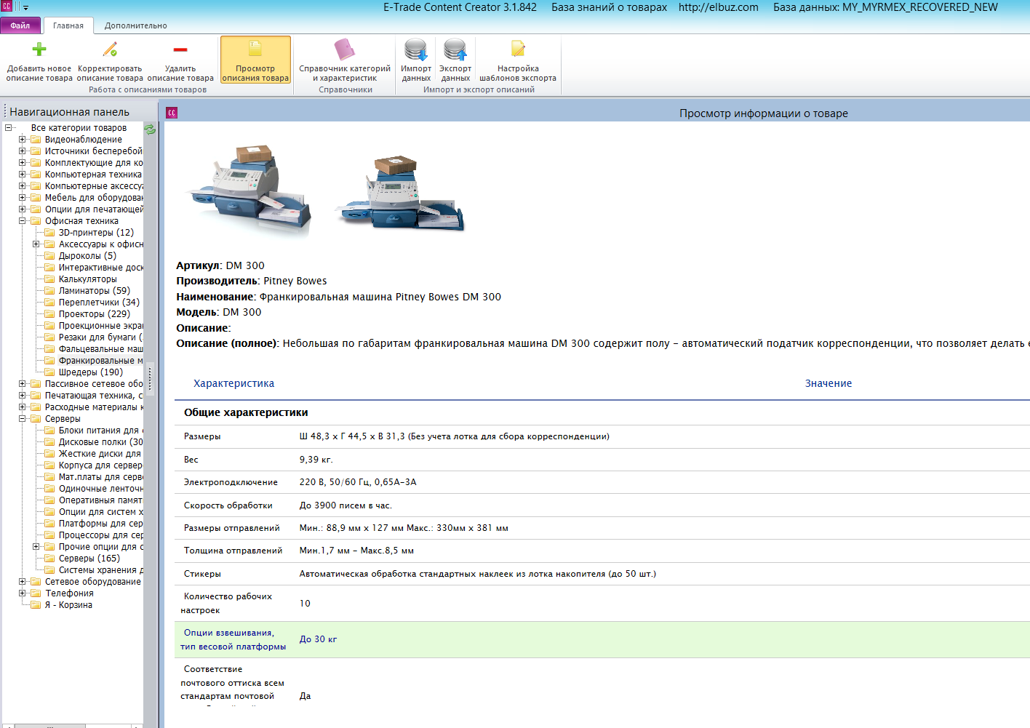The height and width of the screenshot is (728, 1030).
Task: Click the CC icon in the product view header
Action: [x=172, y=113]
